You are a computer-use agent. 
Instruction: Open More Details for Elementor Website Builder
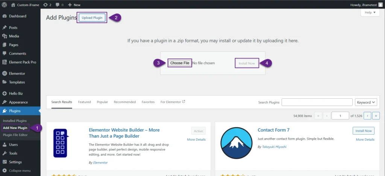(x=196, y=140)
